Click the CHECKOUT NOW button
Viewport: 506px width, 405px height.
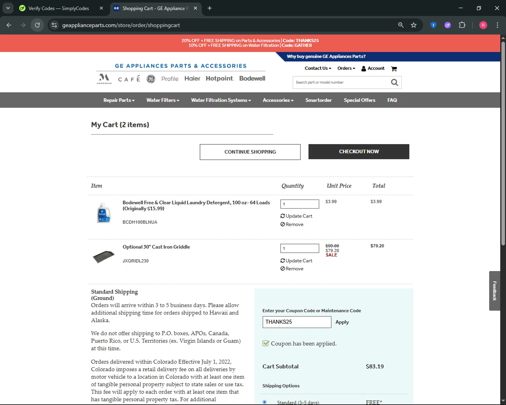[359, 152]
